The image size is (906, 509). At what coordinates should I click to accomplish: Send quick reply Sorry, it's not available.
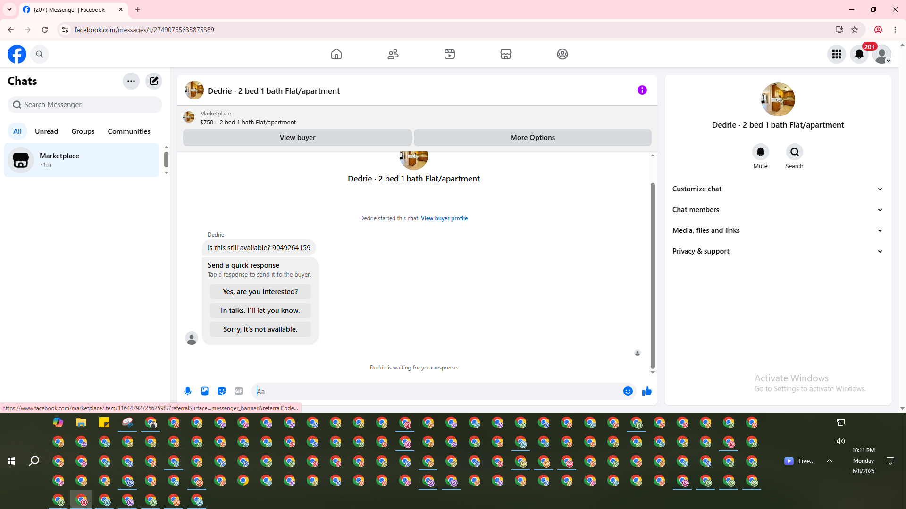(x=260, y=329)
